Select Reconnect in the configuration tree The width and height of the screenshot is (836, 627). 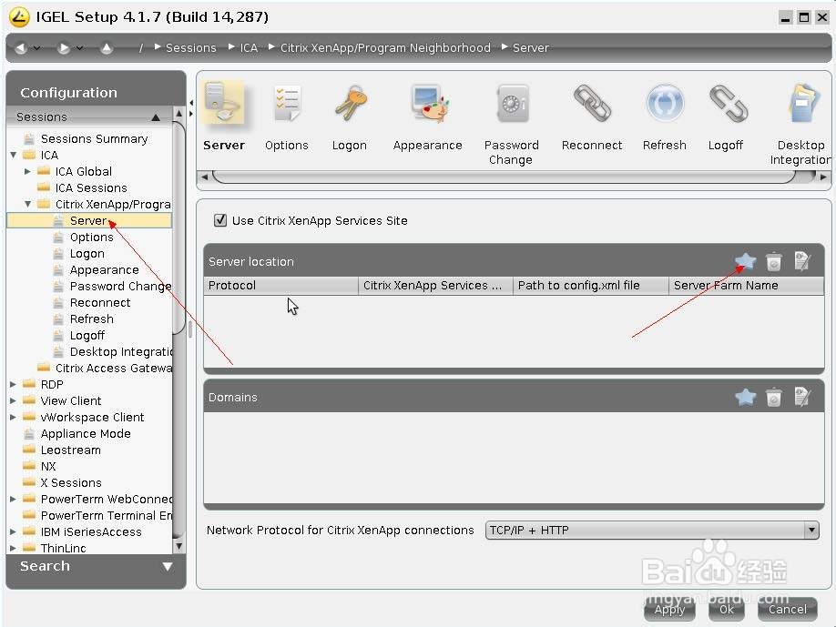point(99,302)
